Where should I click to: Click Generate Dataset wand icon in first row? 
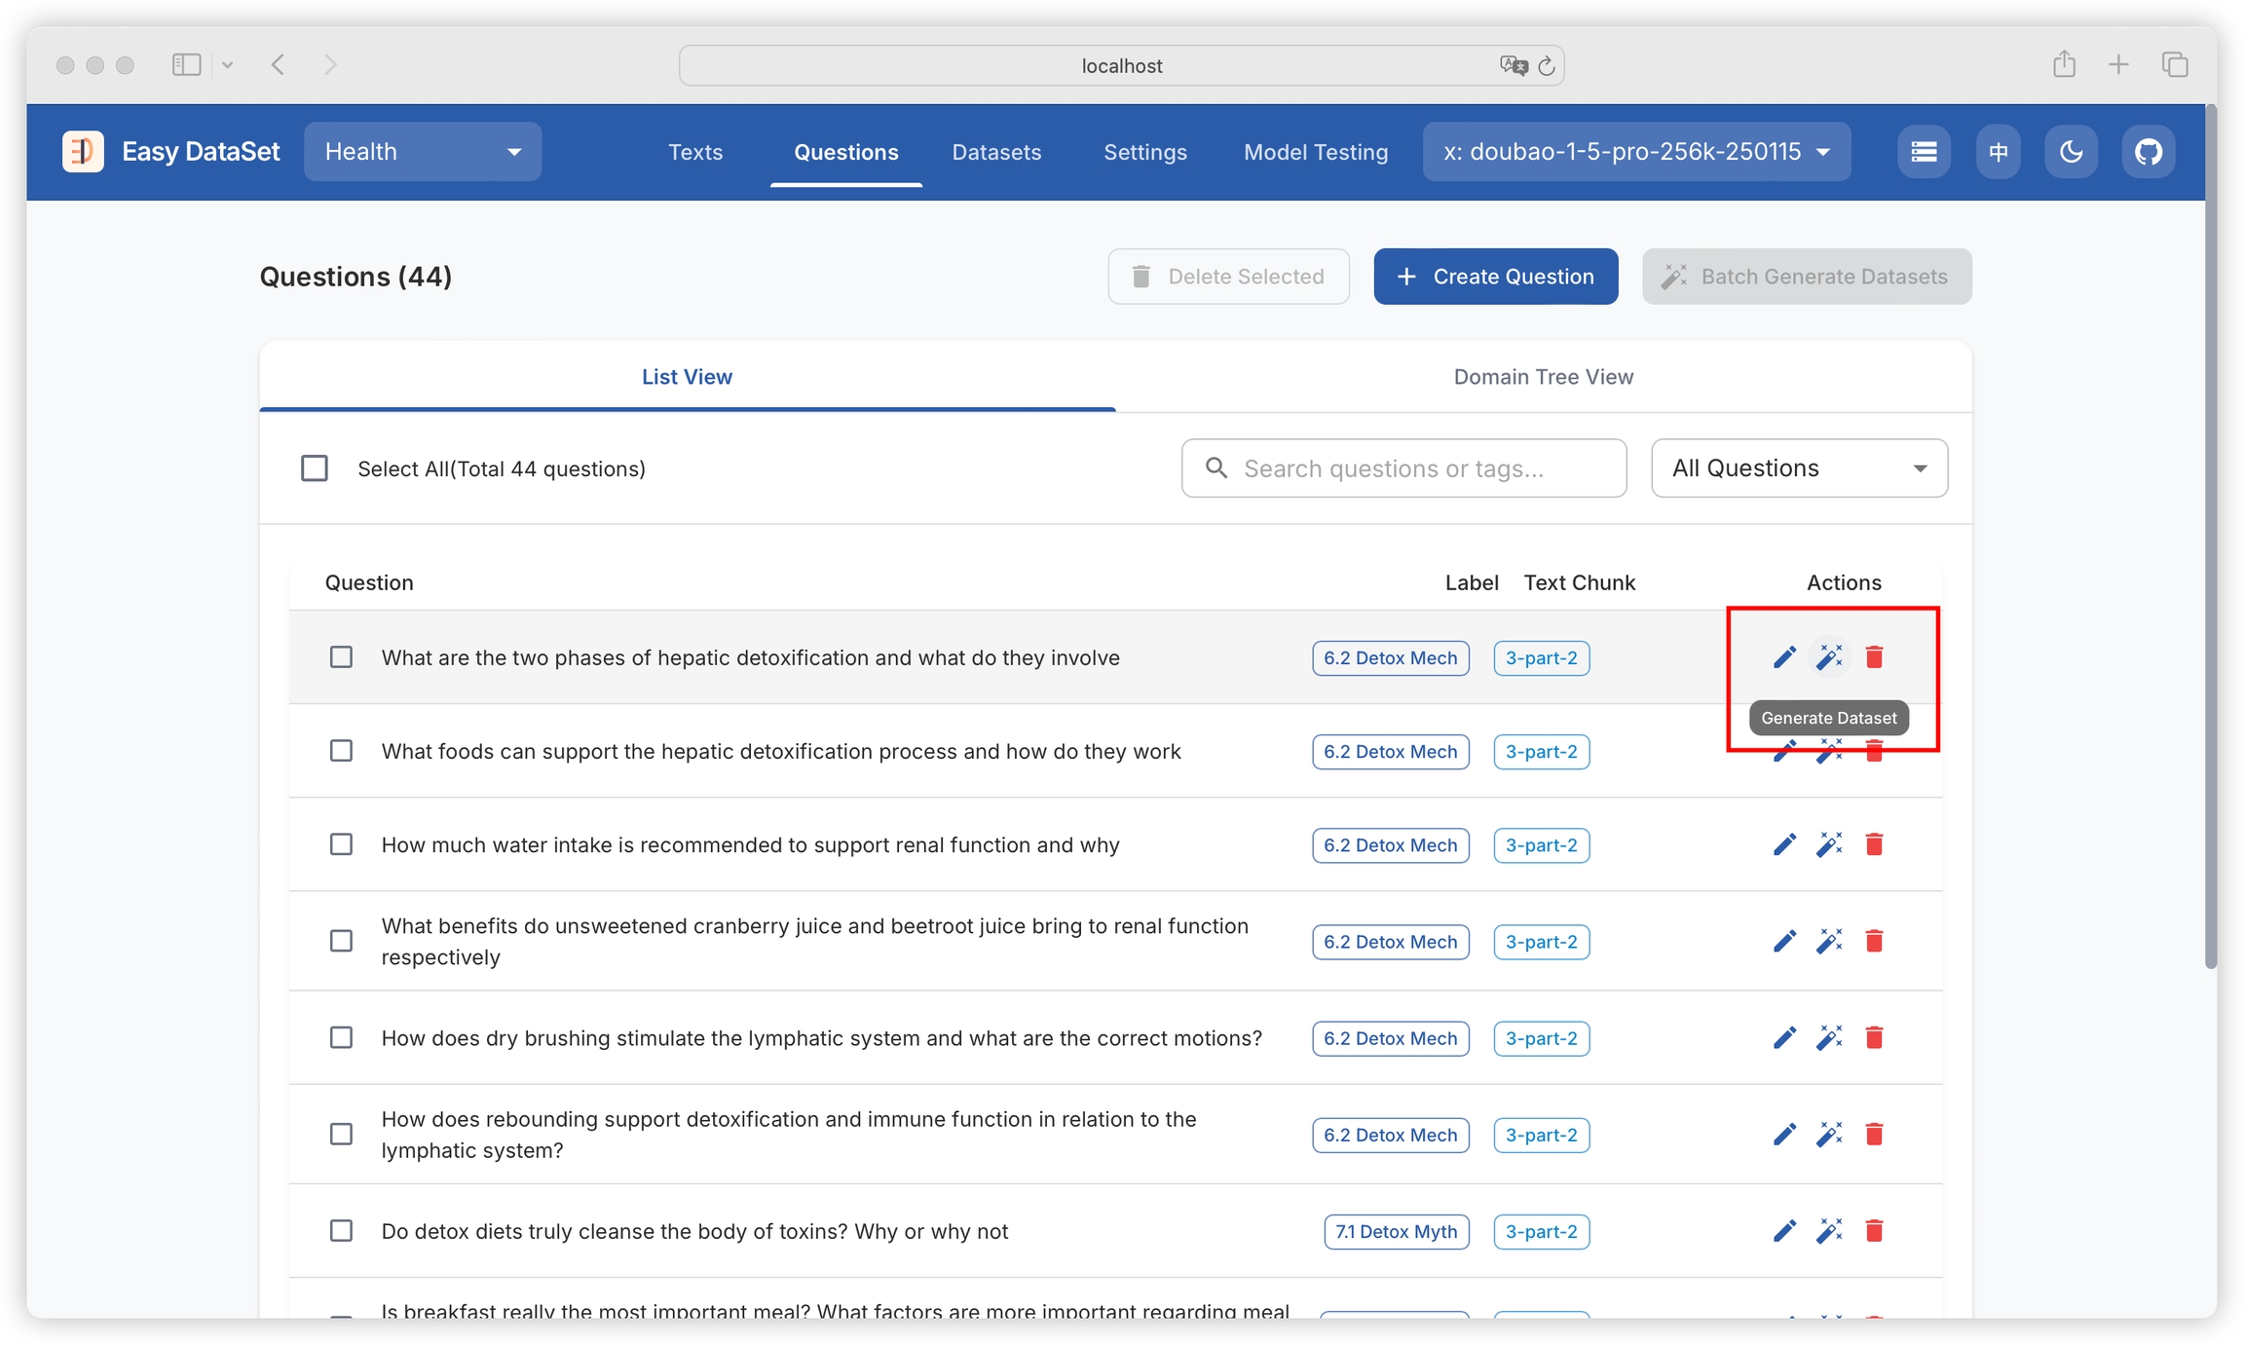pos(1829,657)
